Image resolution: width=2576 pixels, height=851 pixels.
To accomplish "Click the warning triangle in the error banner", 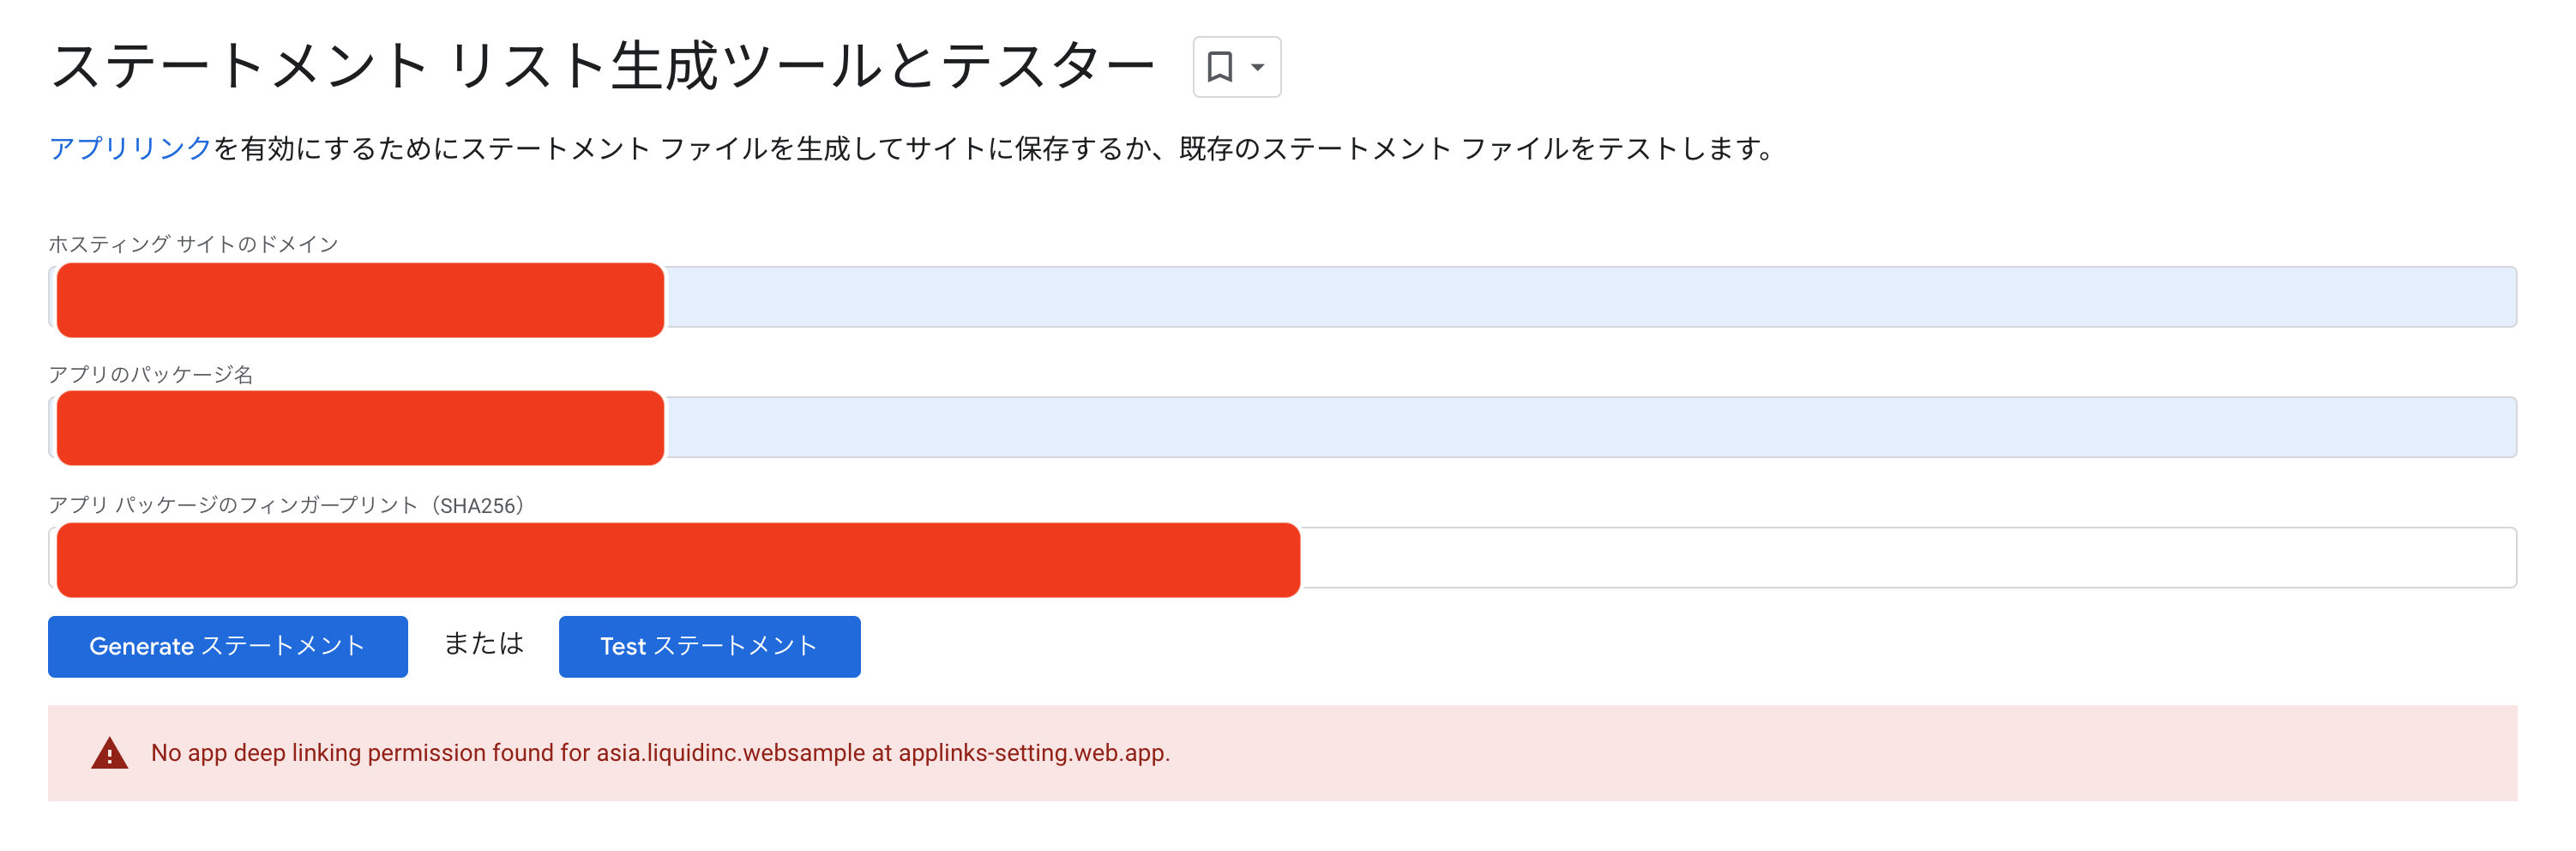I will [110, 753].
